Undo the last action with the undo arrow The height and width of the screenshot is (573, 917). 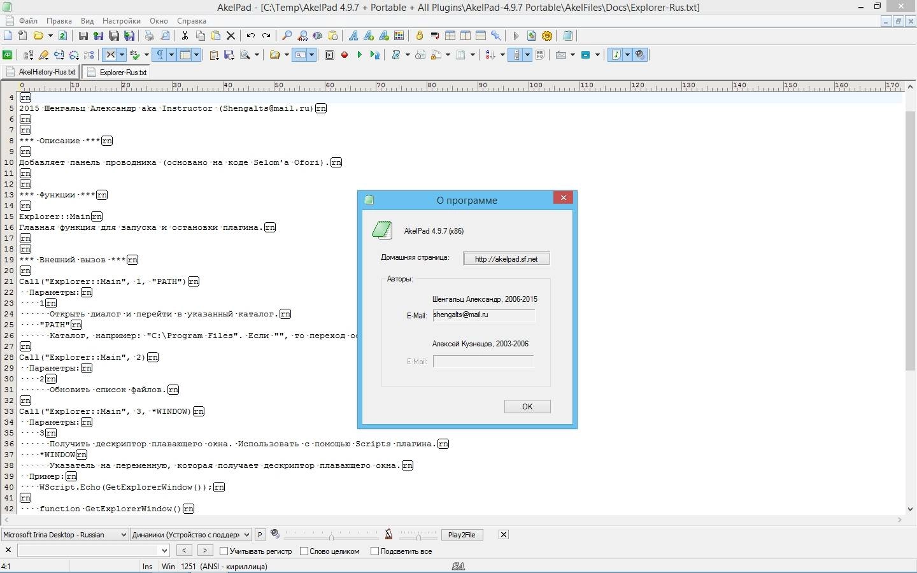(251, 36)
